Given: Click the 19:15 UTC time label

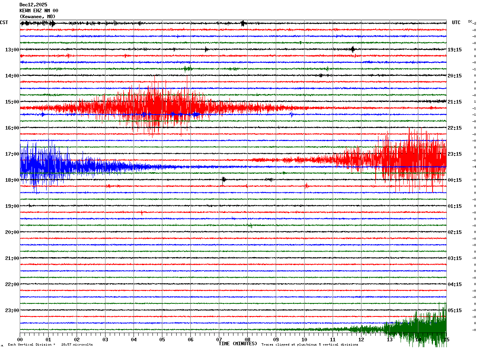Looking at the screenshot, I should pyautogui.click(x=455, y=50).
